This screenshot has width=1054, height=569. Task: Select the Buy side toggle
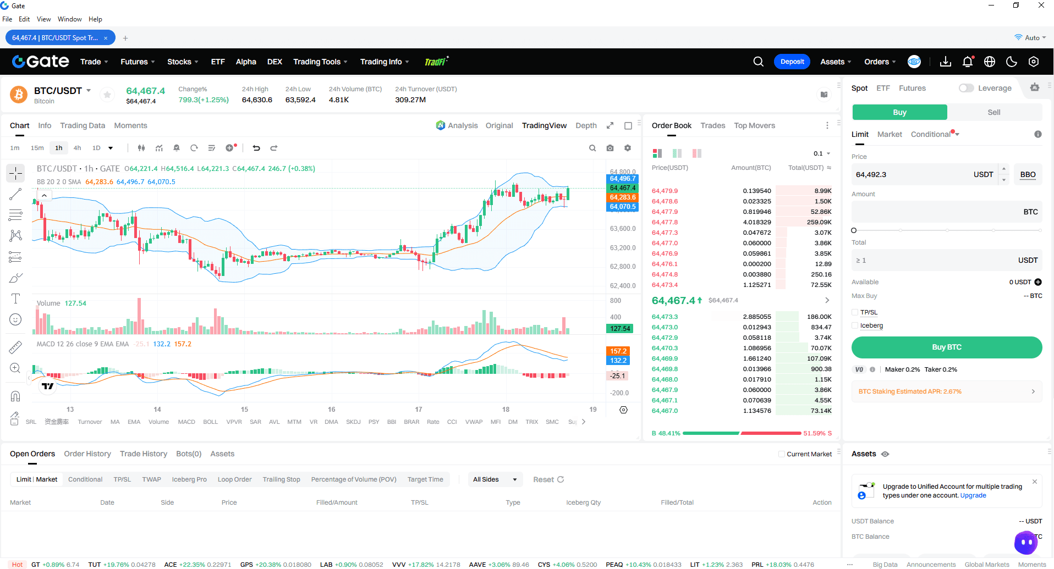(899, 112)
